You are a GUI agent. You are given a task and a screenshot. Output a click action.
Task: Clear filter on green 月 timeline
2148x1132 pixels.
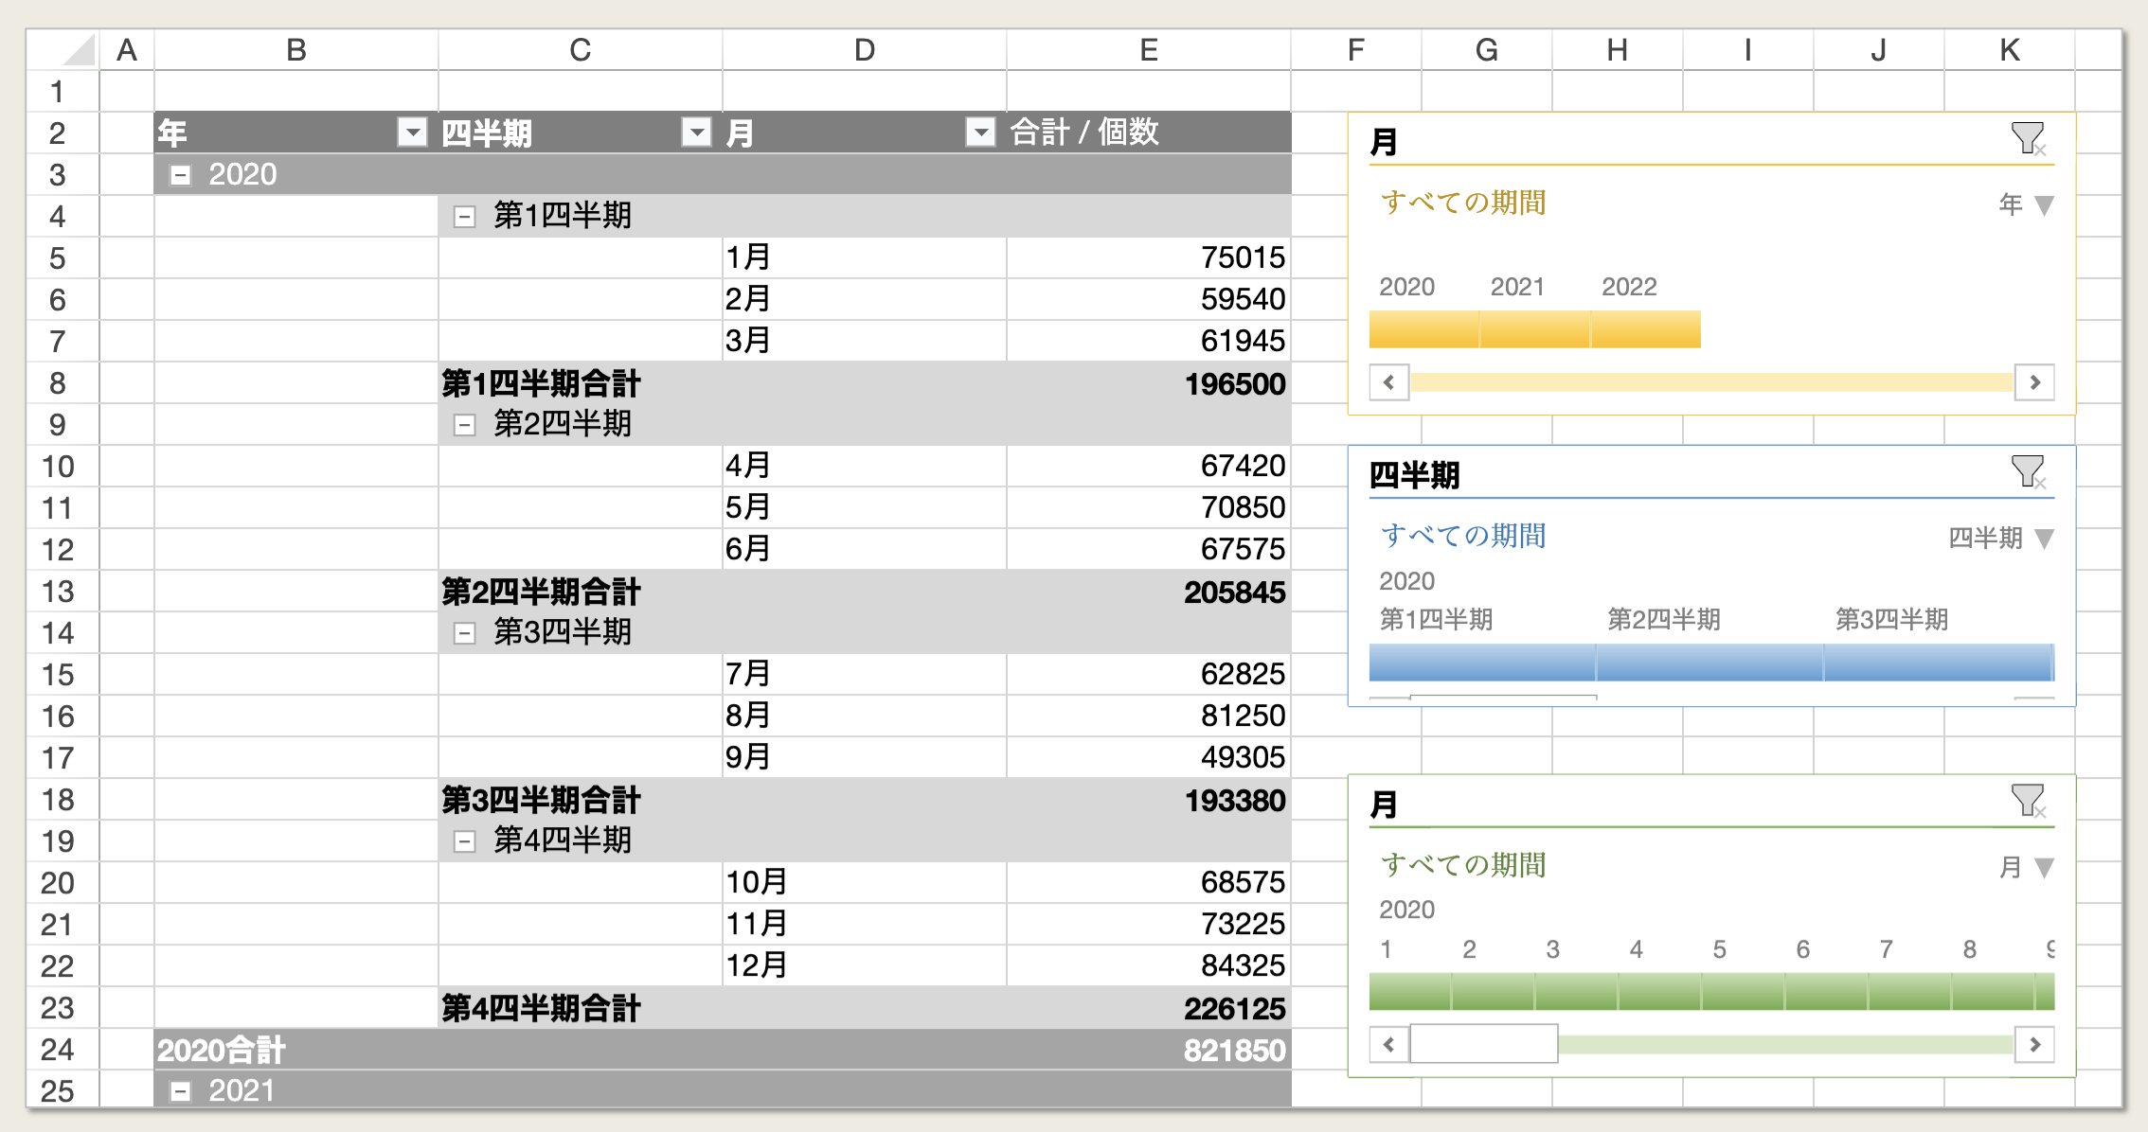tap(2028, 801)
